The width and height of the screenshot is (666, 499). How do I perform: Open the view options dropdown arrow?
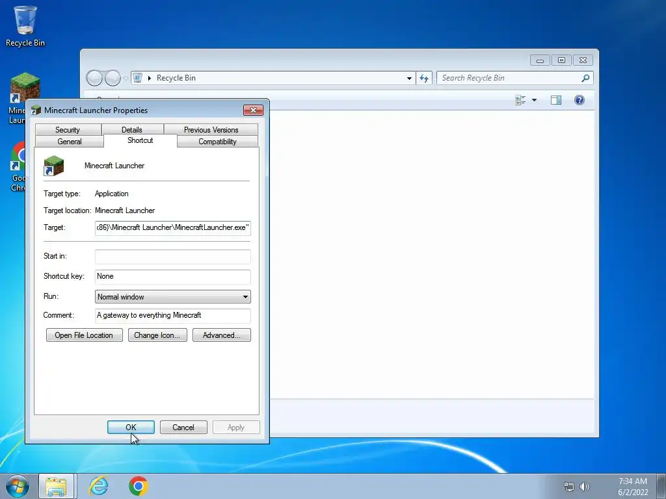pyautogui.click(x=535, y=100)
